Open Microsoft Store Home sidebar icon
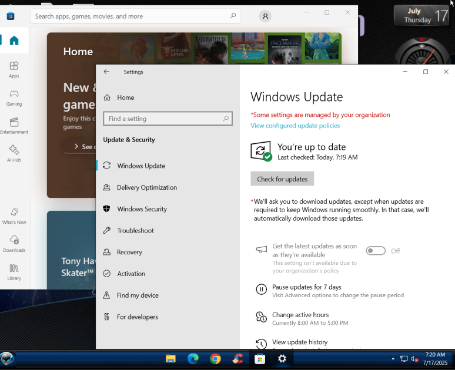Screen dimensions: 455x370 (x=14, y=41)
